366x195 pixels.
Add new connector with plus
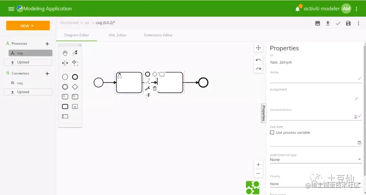click(x=47, y=73)
